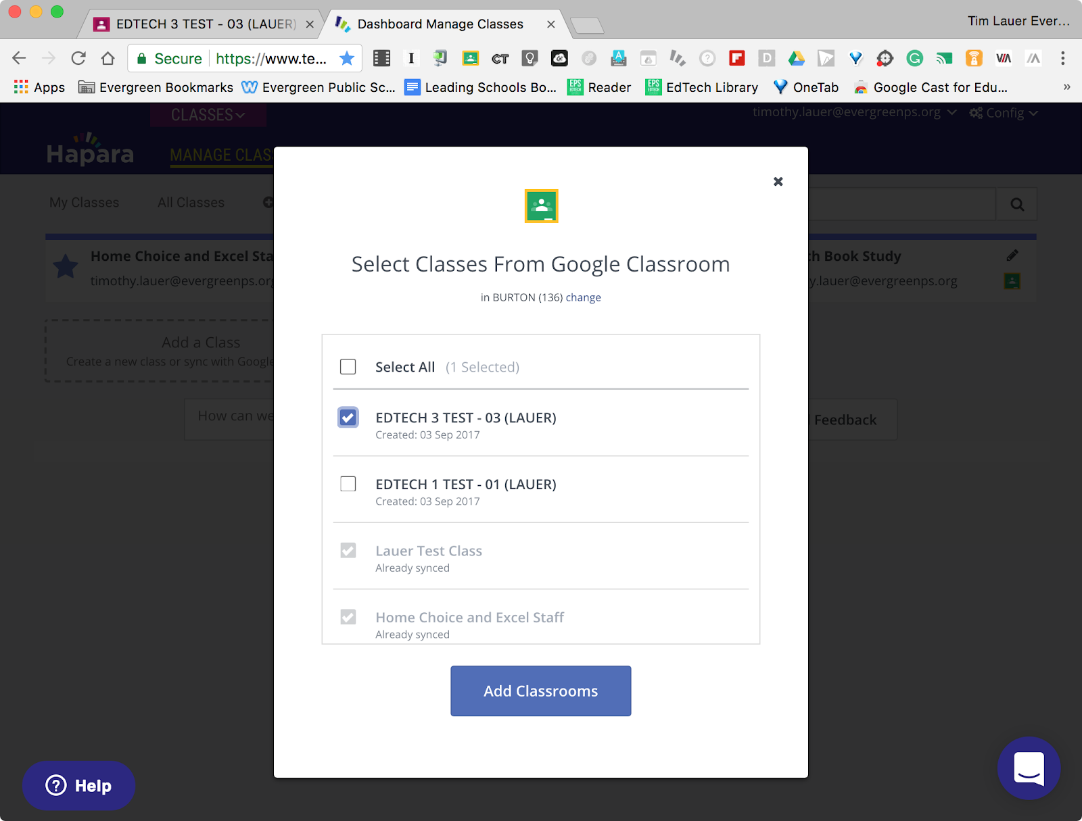1082x821 pixels.
Task: Expand the CLASSES dropdown menu
Action: pos(208,115)
